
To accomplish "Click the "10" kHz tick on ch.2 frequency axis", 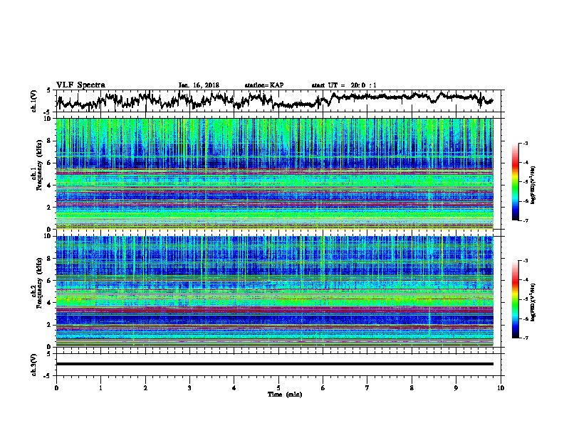I will pyautogui.click(x=48, y=236).
